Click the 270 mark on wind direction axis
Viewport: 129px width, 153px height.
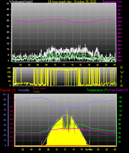9,73
